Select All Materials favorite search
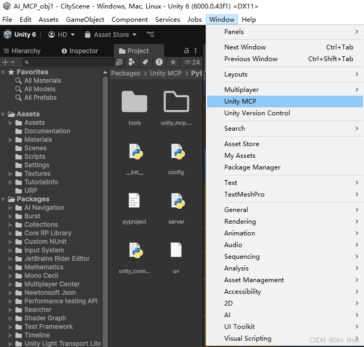Screen dimensions: 364x347 [x=38, y=81]
